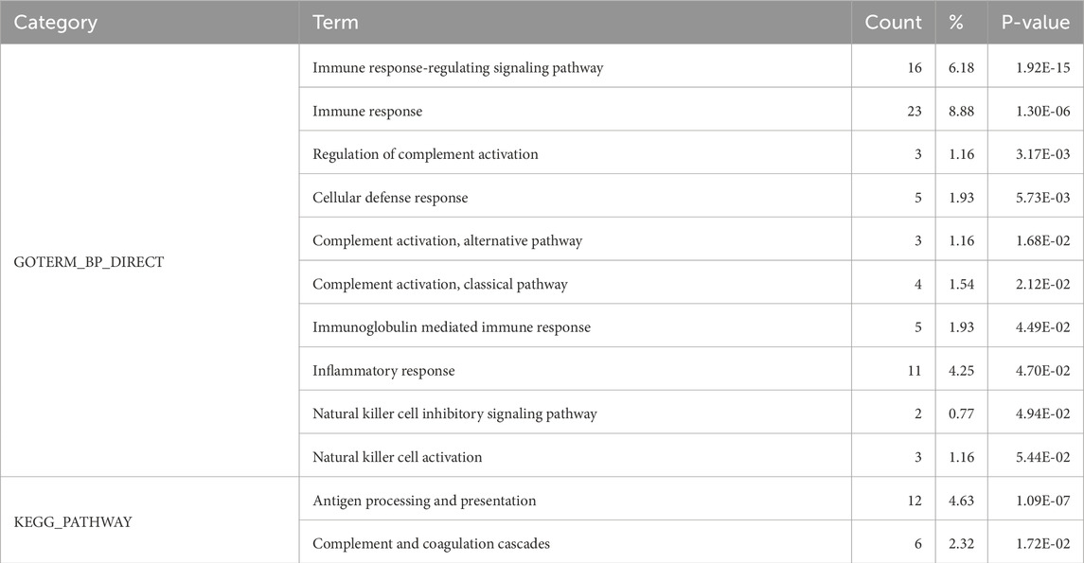Image resolution: width=1084 pixels, height=563 pixels.
Task: Click the Category column header
Action: pyautogui.click(x=56, y=23)
